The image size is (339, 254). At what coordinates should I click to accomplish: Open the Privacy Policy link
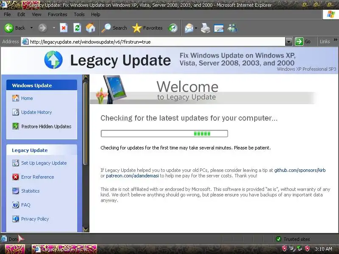click(x=35, y=219)
